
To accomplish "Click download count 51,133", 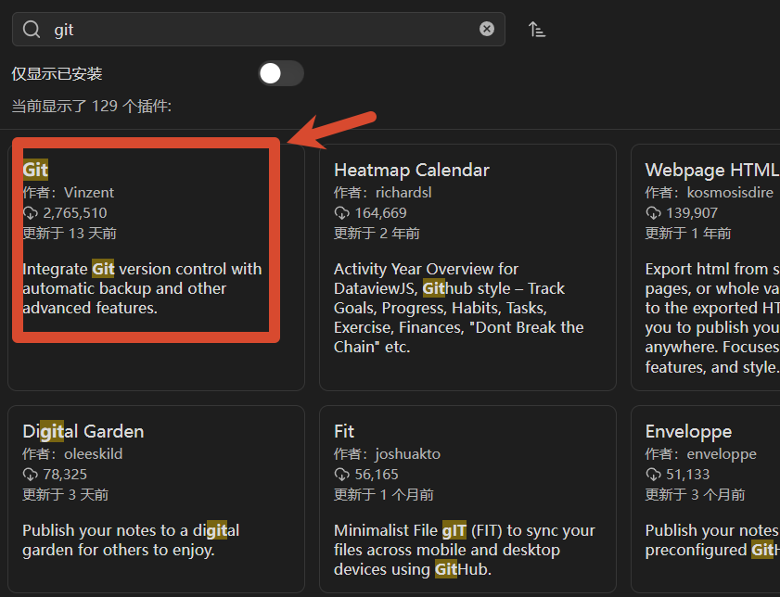I will click(x=688, y=475).
